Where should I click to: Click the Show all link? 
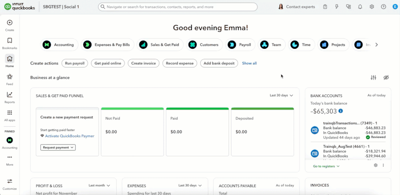(x=249, y=64)
